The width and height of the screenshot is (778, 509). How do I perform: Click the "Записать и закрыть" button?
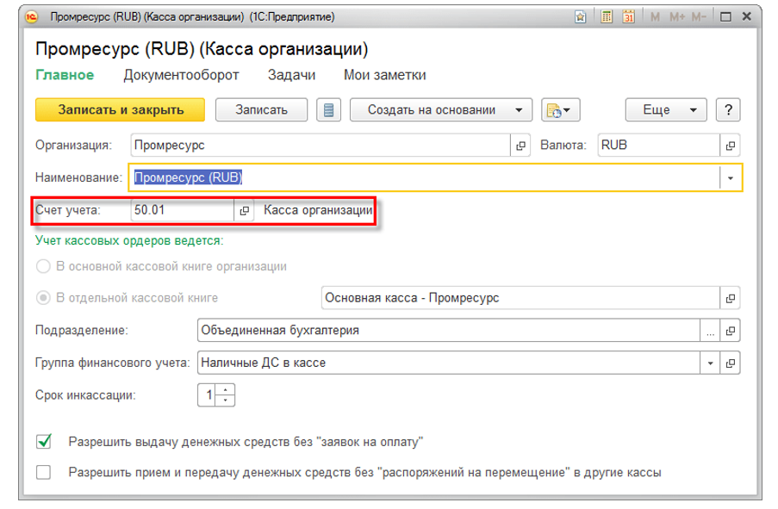click(121, 110)
